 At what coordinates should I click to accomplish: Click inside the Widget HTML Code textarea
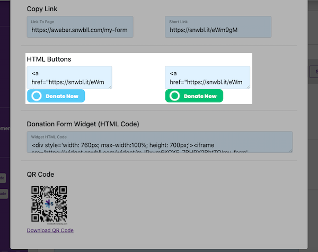pyautogui.click(x=159, y=142)
